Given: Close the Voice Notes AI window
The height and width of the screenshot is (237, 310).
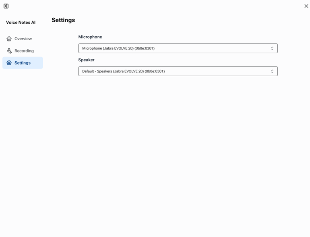Looking at the screenshot, I should pos(306,6).
